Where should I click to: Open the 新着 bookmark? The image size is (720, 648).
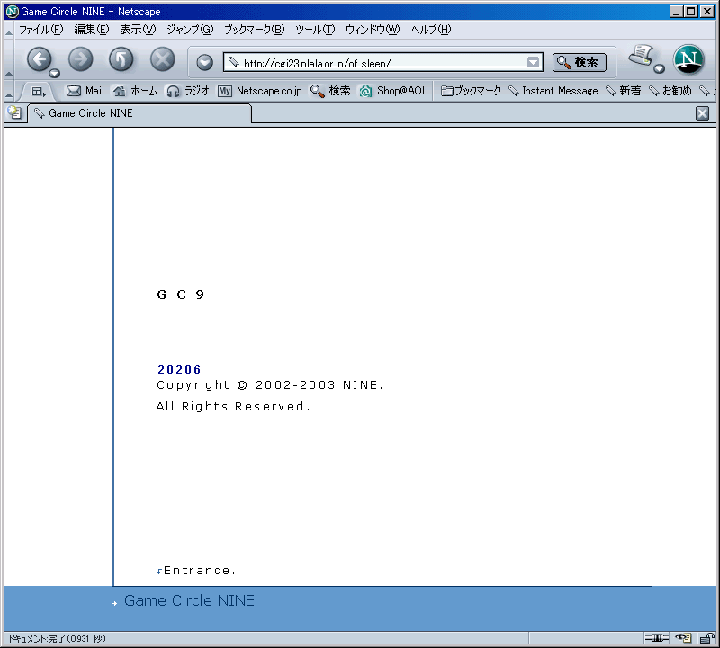[x=623, y=91]
